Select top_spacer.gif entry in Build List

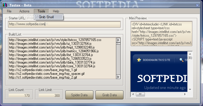point(47,74)
